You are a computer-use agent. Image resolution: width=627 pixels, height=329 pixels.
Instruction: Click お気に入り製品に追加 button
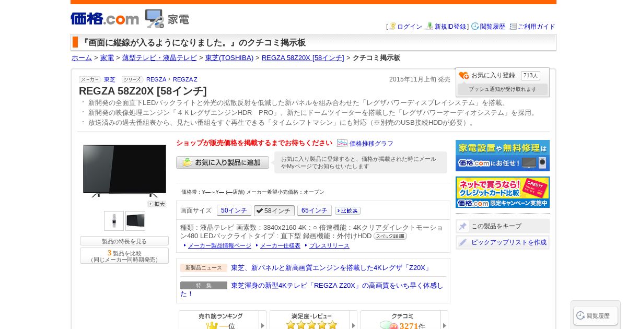coord(223,162)
